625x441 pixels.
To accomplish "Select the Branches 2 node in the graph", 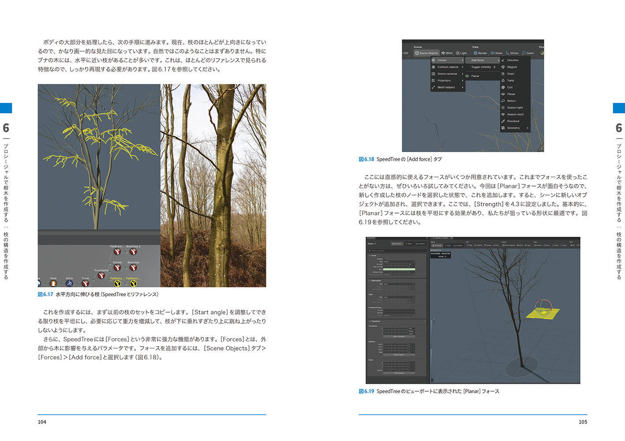I will pyautogui.click(x=133, y=251).
